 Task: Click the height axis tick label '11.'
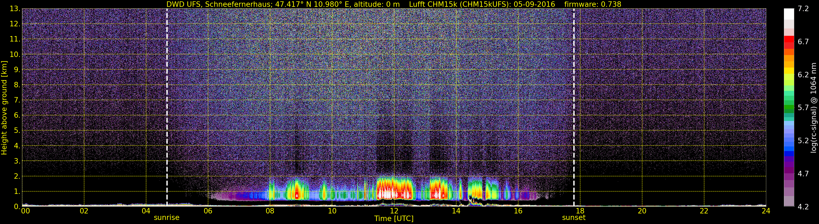[x=15, y=39]
